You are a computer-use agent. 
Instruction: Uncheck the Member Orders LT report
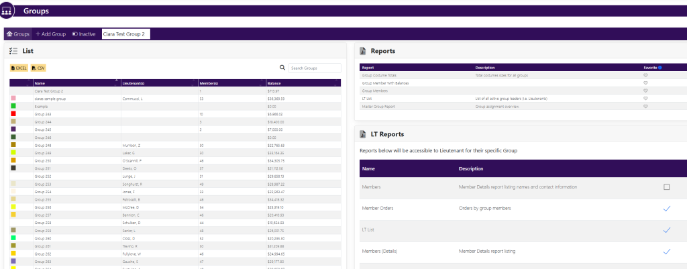point(666,209)
